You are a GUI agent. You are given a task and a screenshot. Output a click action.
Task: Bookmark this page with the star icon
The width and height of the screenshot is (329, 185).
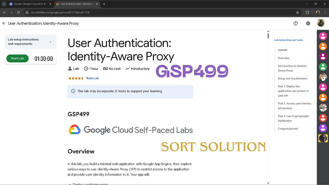tap(297, 12)
